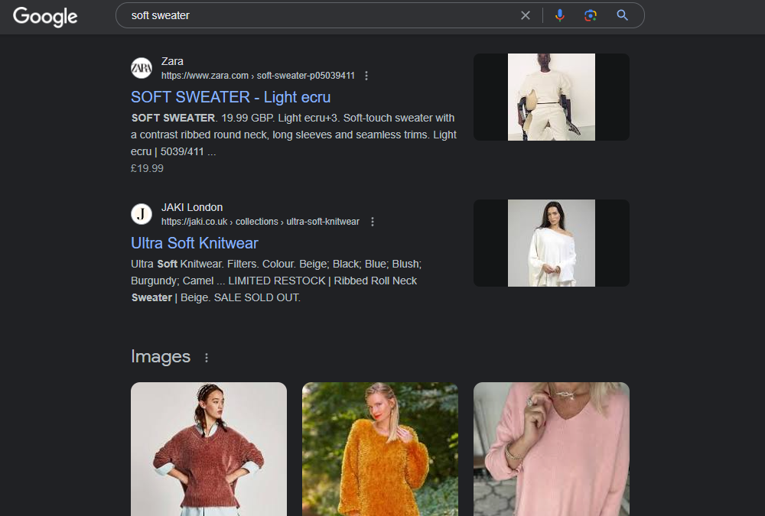Click the Zara site favicon
The height and width of the screenshot is (516, 765).
142,68
